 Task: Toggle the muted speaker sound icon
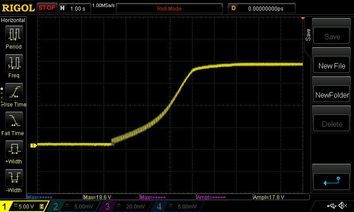pyautogui.click(x=342, y=206)
